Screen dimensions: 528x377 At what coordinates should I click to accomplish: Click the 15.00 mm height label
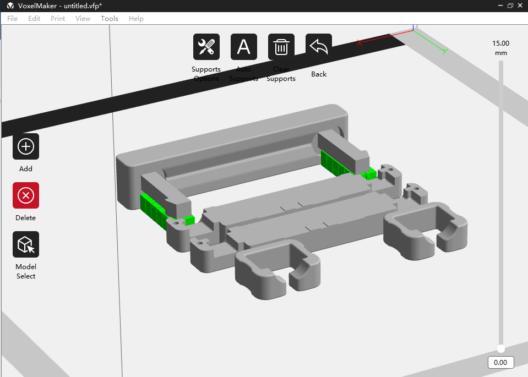[x=500, y=48]
